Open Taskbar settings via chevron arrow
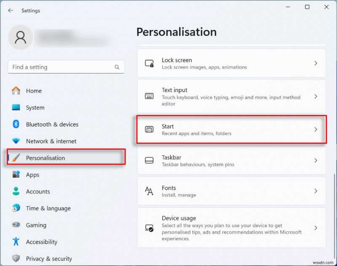 pyautogui.click(x=316, y=160)
